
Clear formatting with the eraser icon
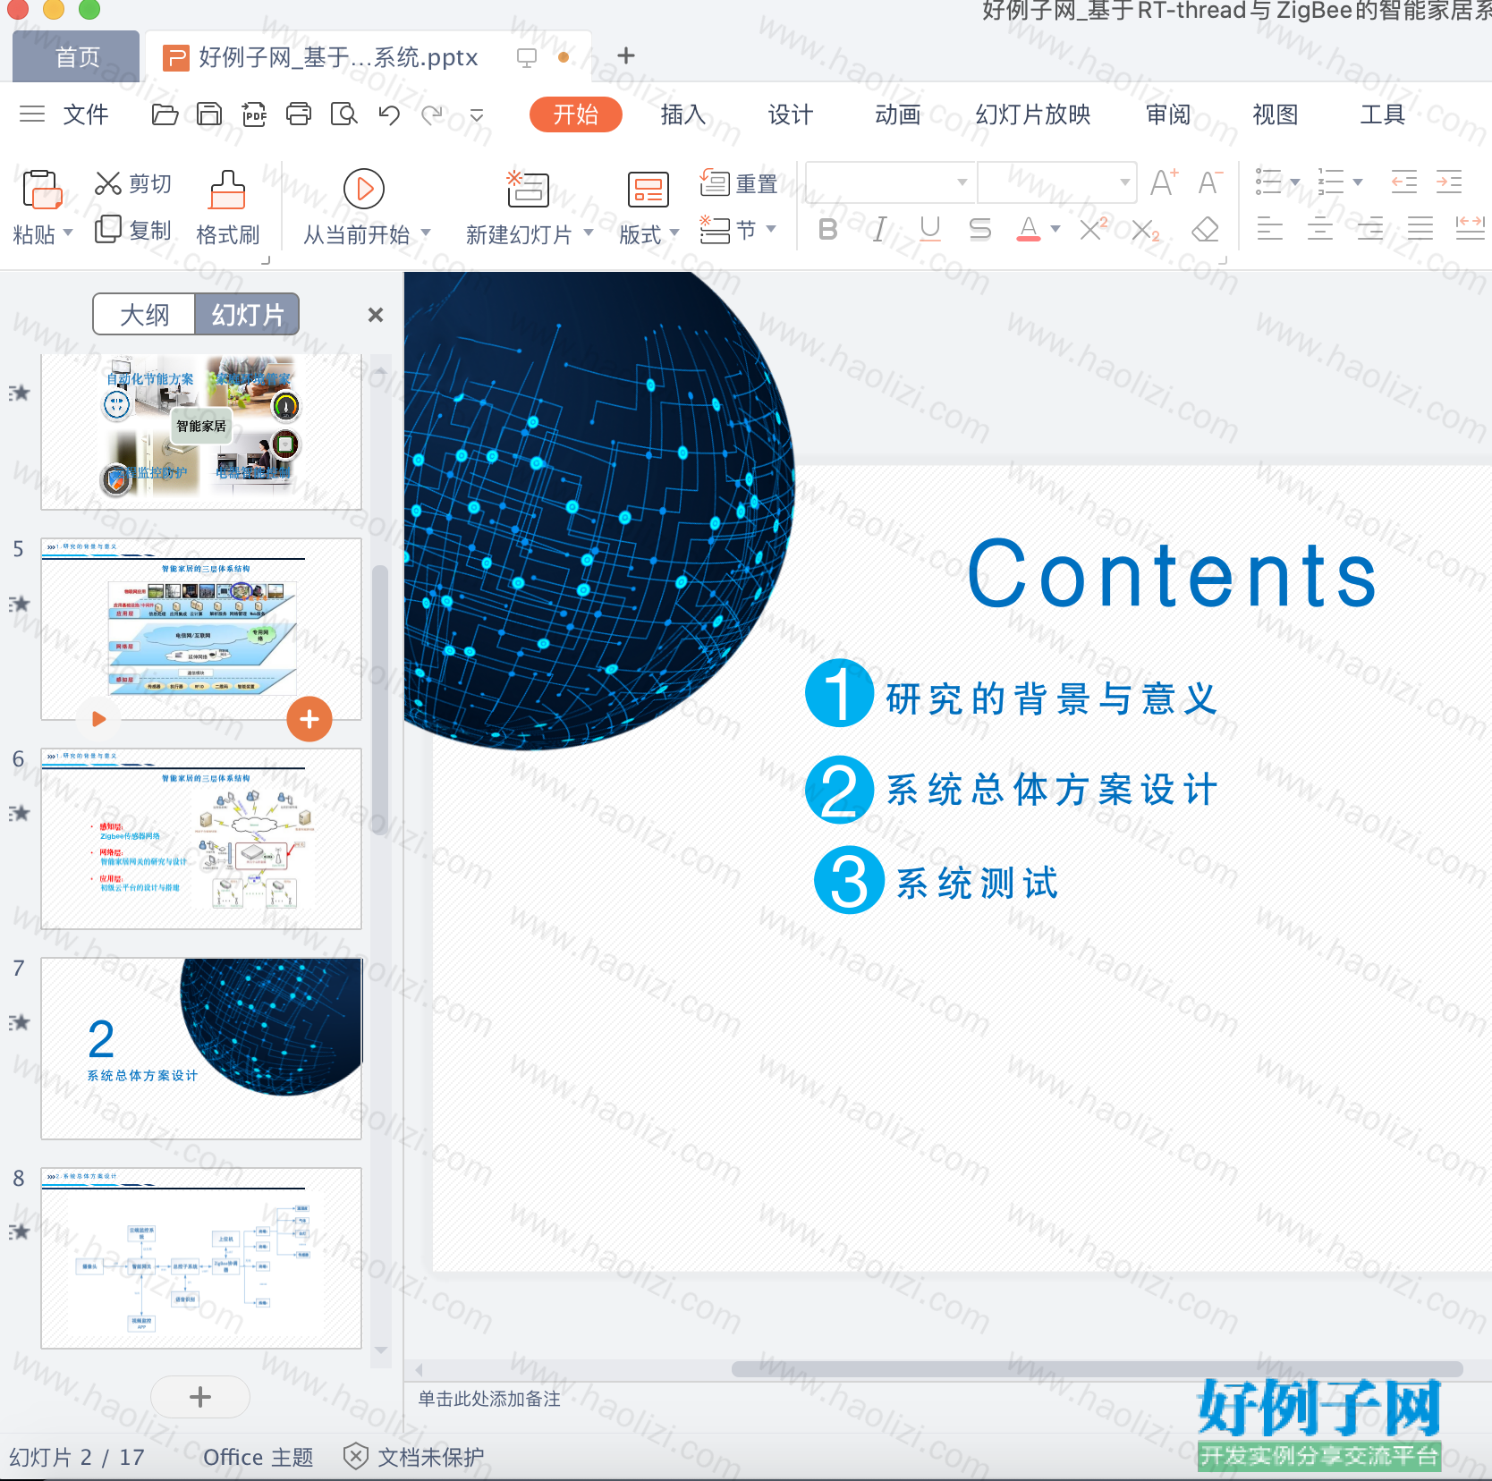pyautogui.click(x=1205, y=230)
